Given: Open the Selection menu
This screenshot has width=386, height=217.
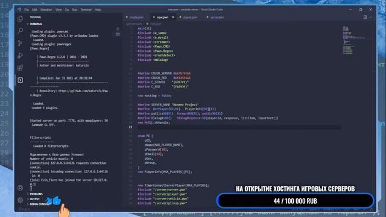Looking at the screenshot, I should [x=46, y=10].
